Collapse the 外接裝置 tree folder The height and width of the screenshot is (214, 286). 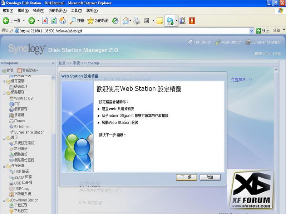pos(4,166)
